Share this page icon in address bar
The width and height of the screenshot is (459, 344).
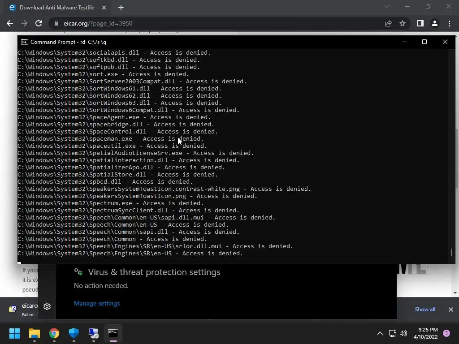pyautogui.click(x=388, y=23)
